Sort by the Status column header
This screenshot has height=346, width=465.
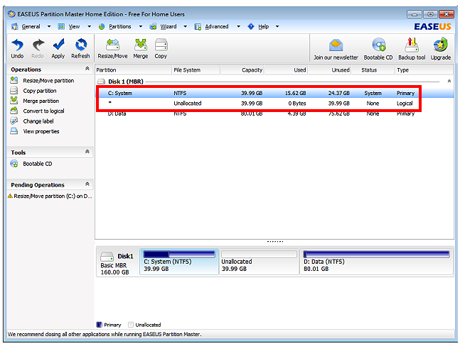coord(373,69)
